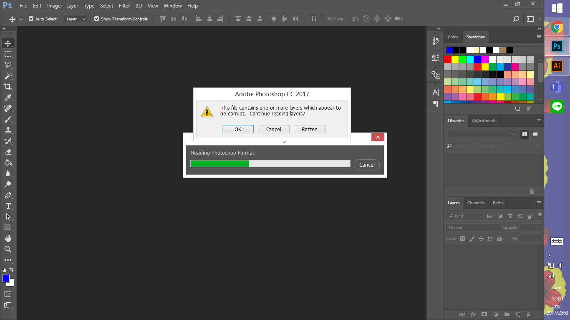
Task: Select the History Brush tool
Action: click(8, 141)
